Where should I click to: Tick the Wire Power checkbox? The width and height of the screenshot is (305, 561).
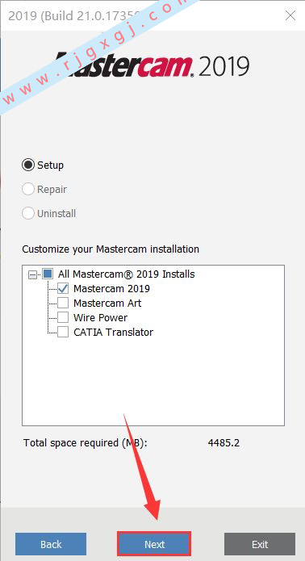coord(63,318)
